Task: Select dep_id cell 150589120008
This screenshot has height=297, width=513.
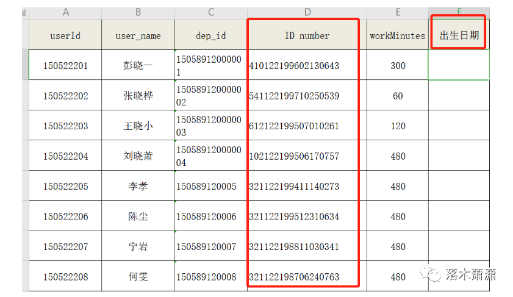Action: click(210, 276)
